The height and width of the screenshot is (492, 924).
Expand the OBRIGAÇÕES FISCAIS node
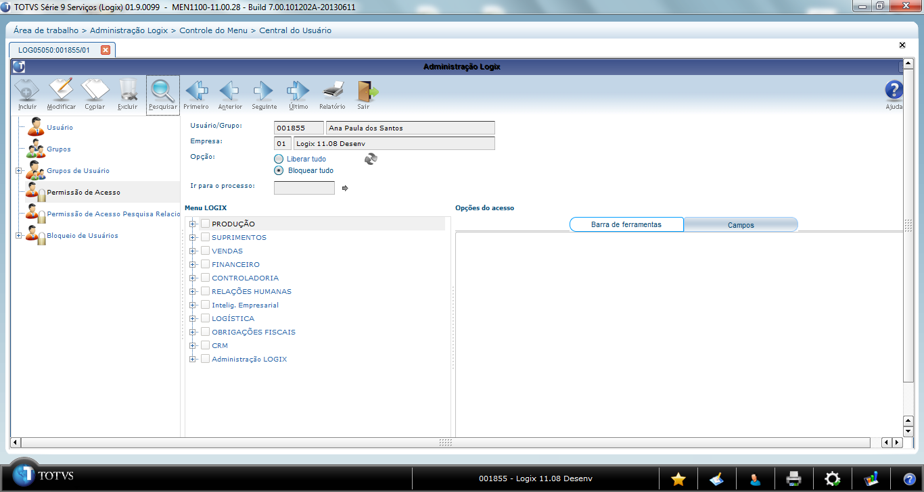tap(193, 332)
